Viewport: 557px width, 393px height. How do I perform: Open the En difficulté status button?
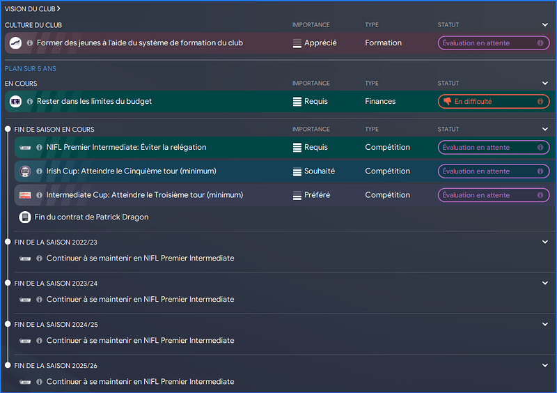pyautogui.click(x=494, y=102)
